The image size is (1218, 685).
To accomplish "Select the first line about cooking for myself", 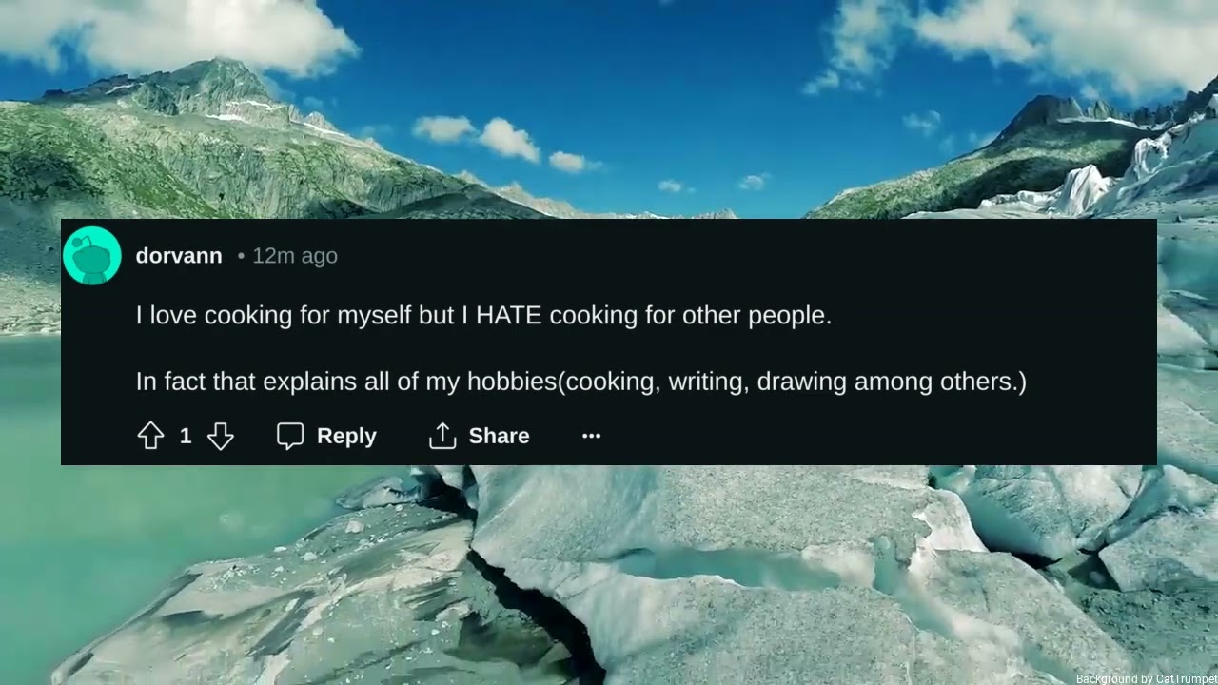I will pos(483,316).
